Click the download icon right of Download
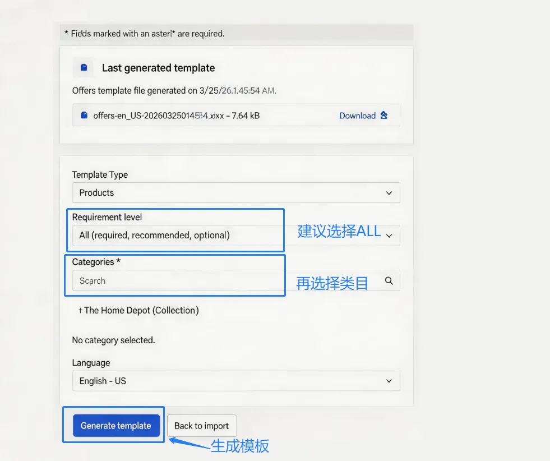Viewport: 550px width, 461px height. click(x=384, y=116)
